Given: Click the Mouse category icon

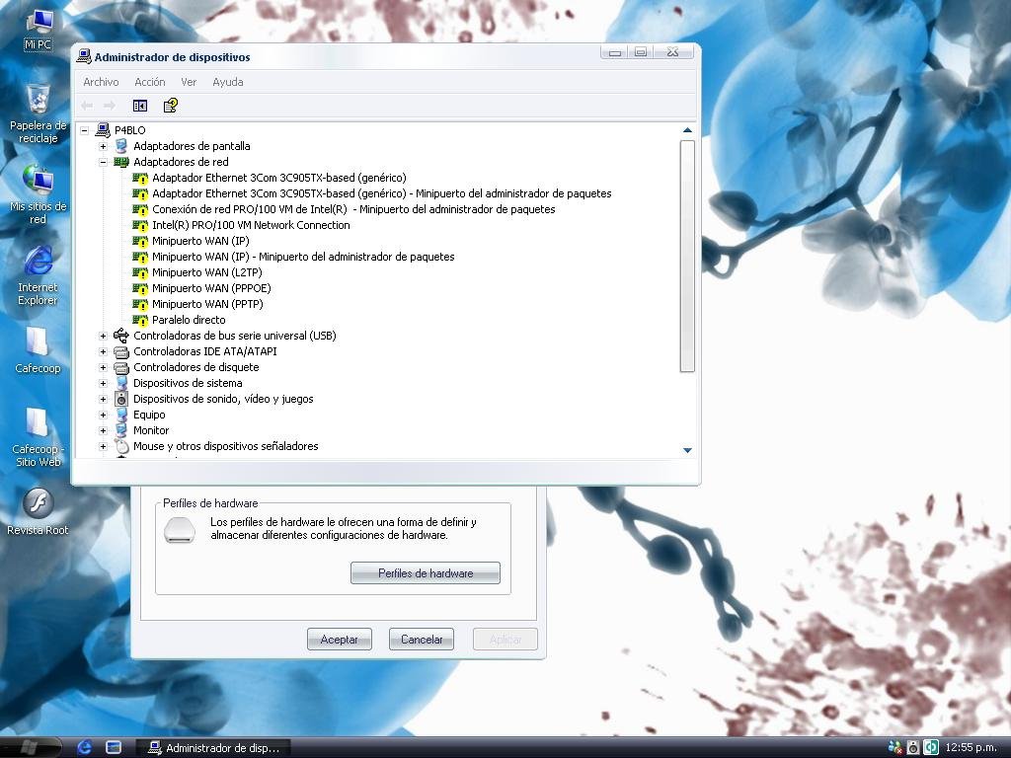Looking at the screenshot, I should coord(121,446).
